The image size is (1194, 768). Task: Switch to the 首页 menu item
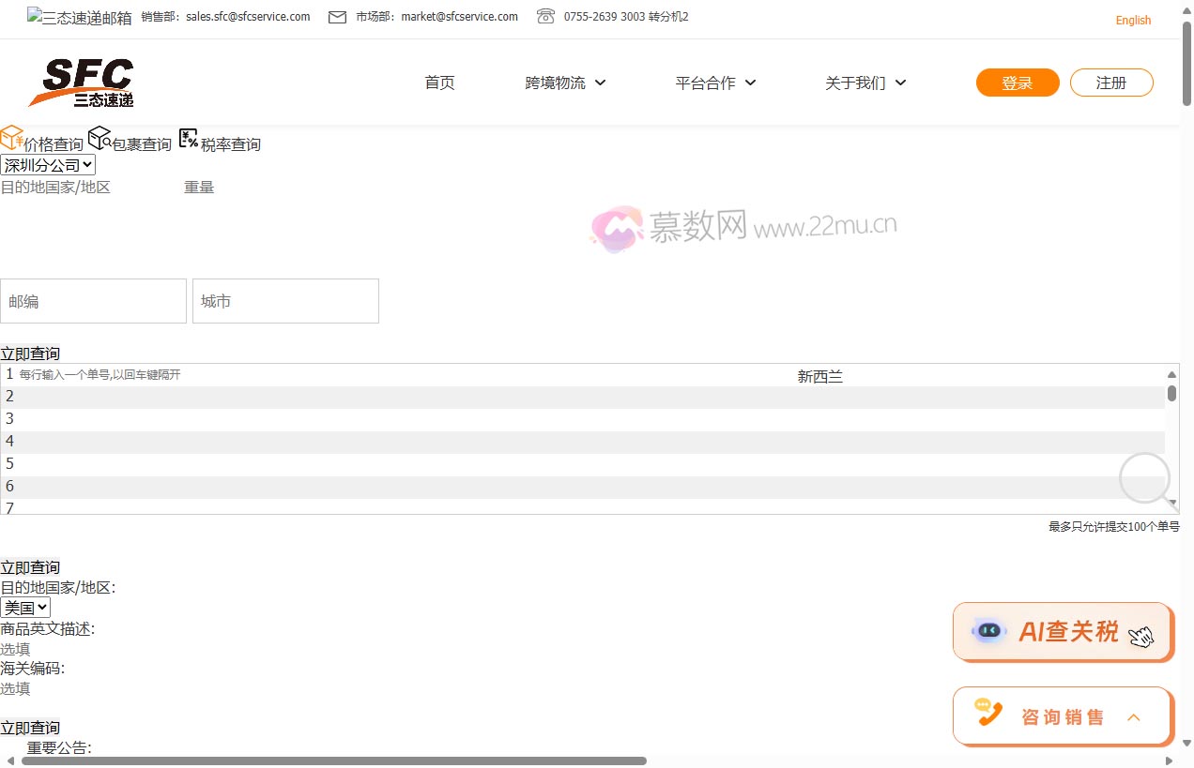pyautogui.click(x=439, y=83)
